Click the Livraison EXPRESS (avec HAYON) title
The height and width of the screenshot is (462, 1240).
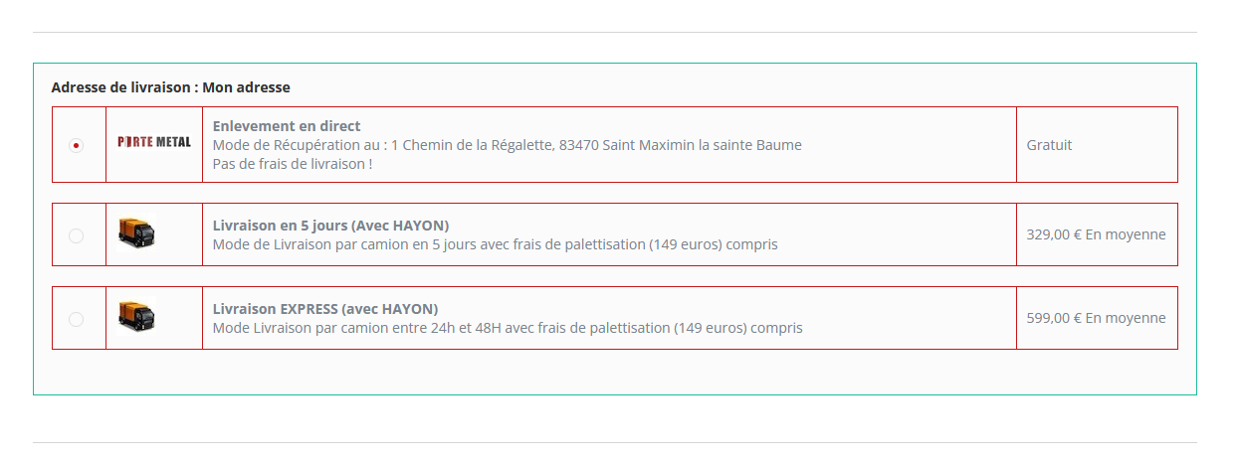[x=325, y=309]
